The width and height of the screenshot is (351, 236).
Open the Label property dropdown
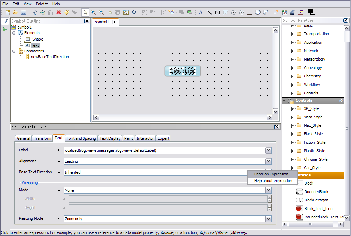pos(269,150)
